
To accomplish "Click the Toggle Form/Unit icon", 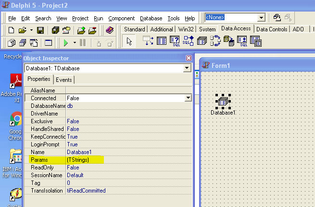I will (x=34, y=43).
